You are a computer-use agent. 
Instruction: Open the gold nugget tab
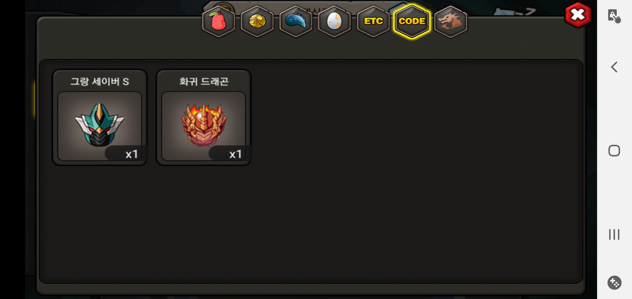257,21
